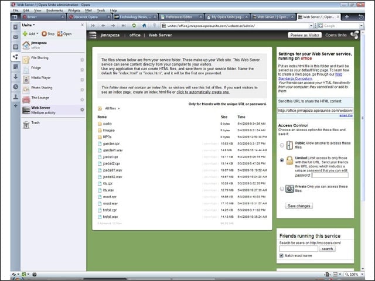
Task: Open the Mail panel icon in sidebar
Action: tap(16, 37)
